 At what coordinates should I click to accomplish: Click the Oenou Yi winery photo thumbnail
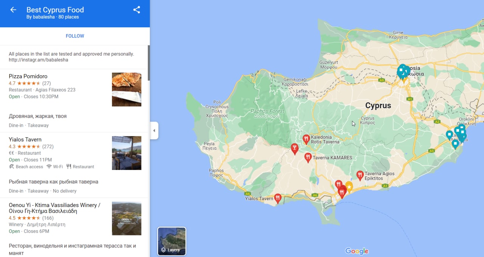tap(126, 218)
